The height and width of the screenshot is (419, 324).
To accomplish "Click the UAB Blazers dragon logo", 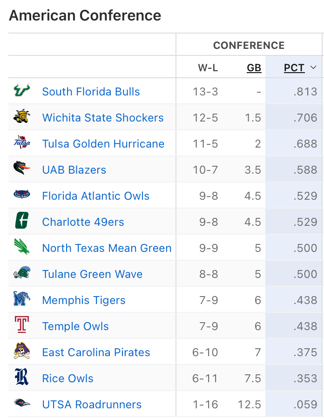I will pos(22,169).
